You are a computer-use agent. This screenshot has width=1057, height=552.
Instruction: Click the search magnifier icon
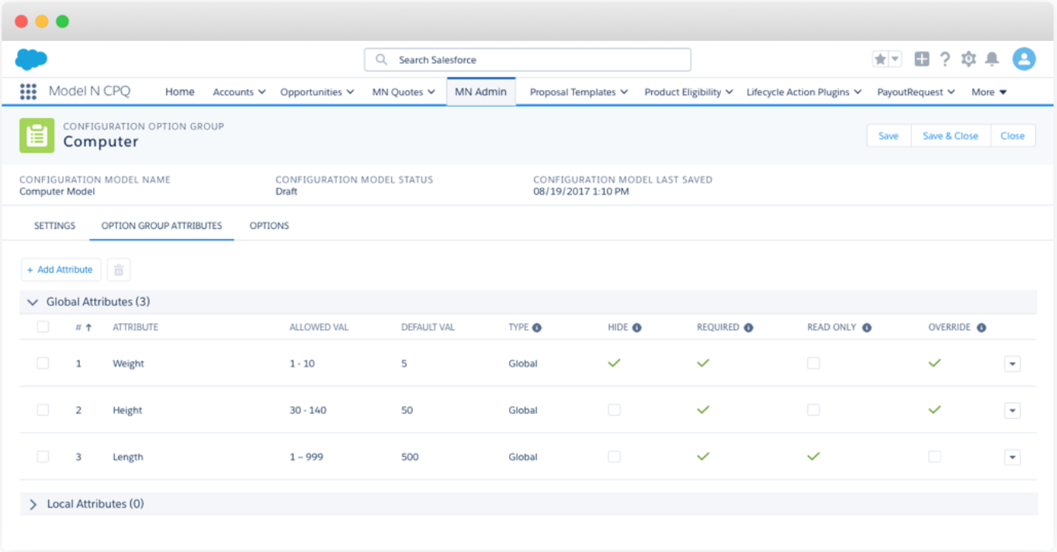381,60
